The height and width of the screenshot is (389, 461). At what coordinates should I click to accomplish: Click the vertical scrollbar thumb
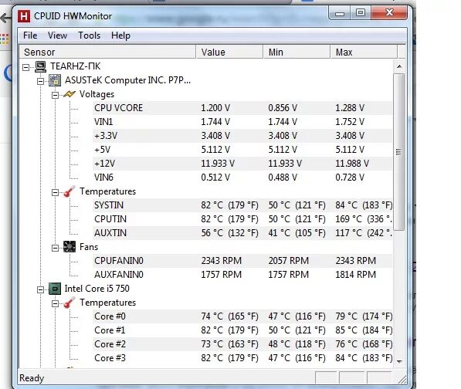click(399, 152)
